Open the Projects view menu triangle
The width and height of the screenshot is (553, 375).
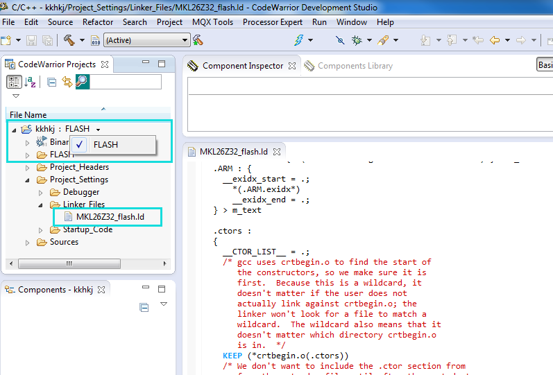click(16, 96)
